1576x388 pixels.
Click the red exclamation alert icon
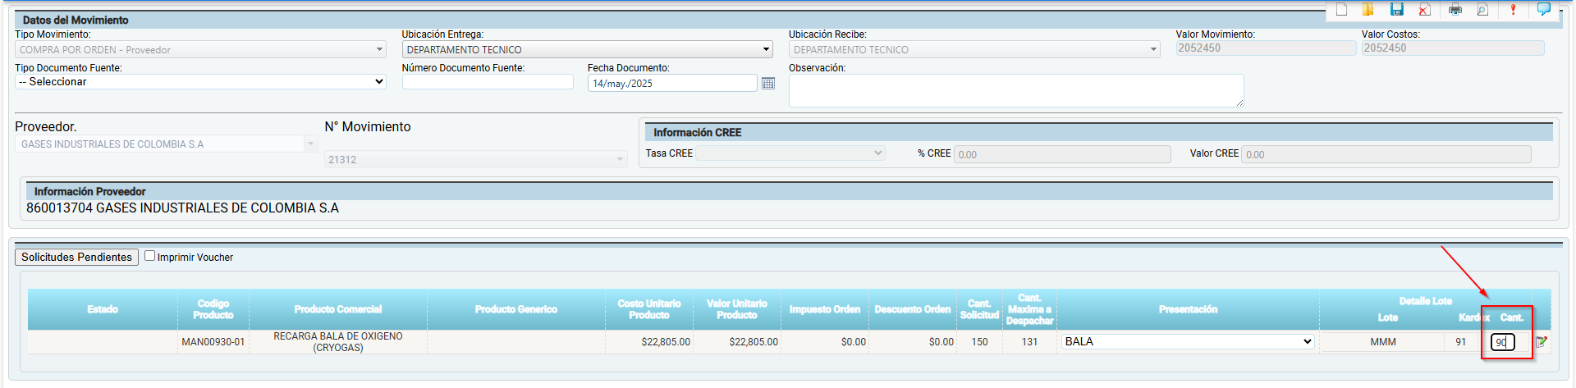tap(1513, 10)
